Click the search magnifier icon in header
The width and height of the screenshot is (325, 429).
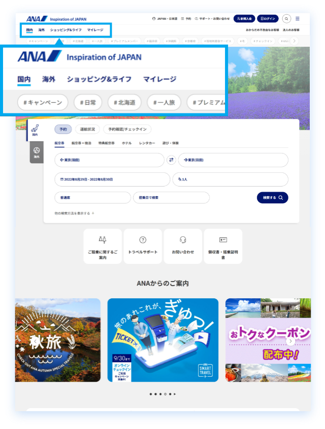[x=286, y=19]
